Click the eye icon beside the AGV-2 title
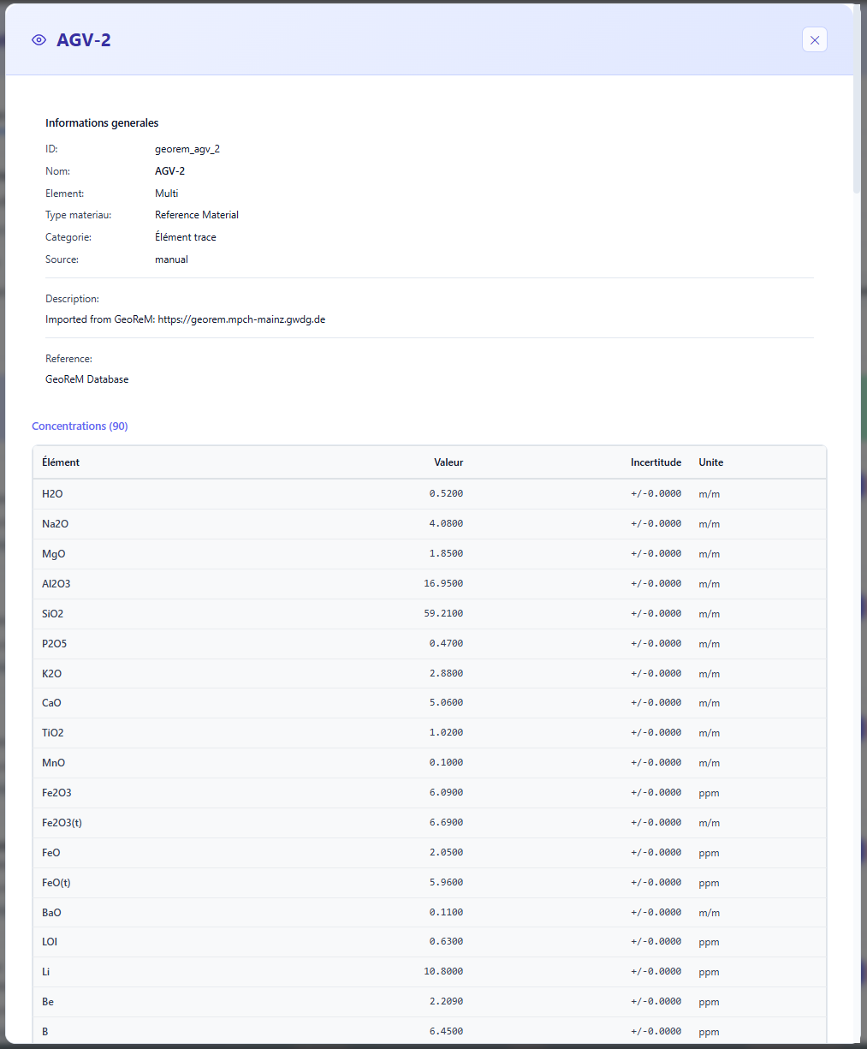 tap(39, 40)
